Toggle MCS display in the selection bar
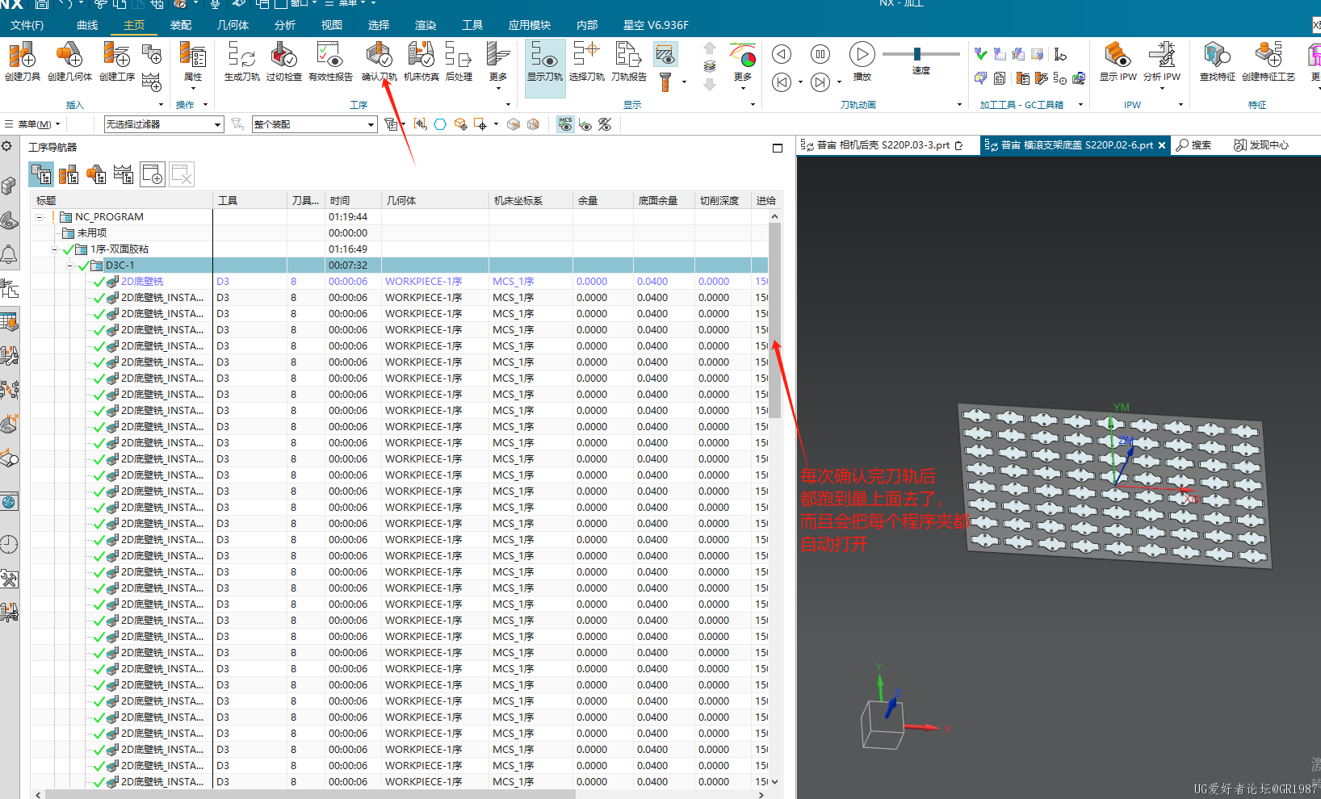 [x=565, y=123]
